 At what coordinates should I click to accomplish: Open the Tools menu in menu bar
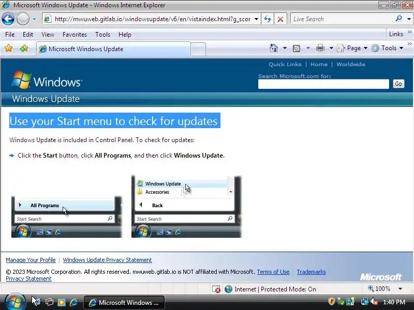pos(102,35)
